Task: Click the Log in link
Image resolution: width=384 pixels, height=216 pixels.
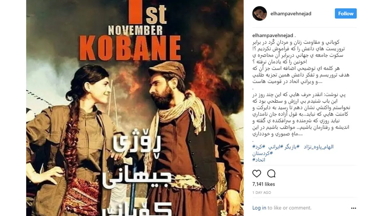Action: point(259,208)
